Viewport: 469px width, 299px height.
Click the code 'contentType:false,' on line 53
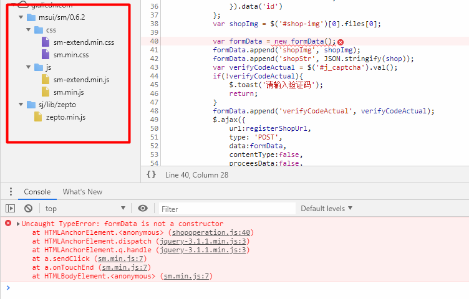[266, 154]
